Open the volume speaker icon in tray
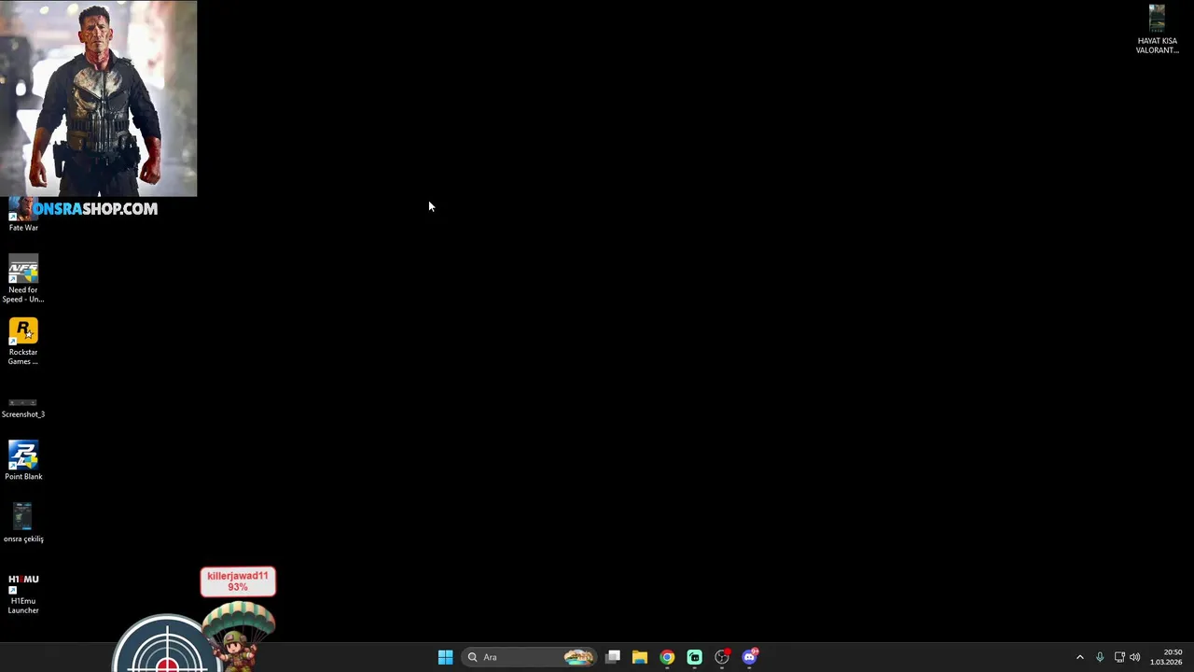The height and width of the screenshot is (672, 1194). pos(1135,657)
